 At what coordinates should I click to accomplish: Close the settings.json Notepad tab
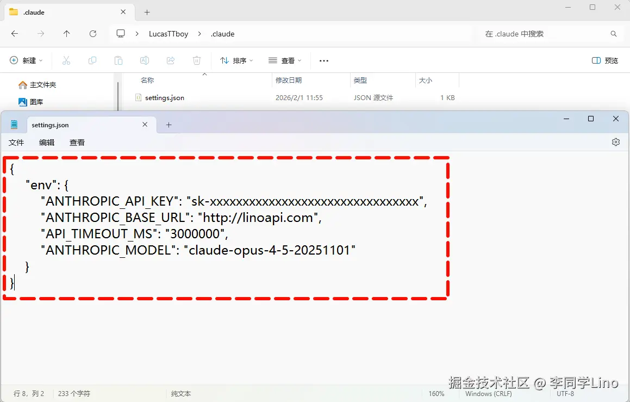coord(145,125)
